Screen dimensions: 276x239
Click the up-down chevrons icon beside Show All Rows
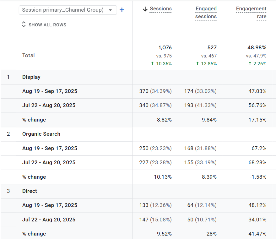click(24, 24)
